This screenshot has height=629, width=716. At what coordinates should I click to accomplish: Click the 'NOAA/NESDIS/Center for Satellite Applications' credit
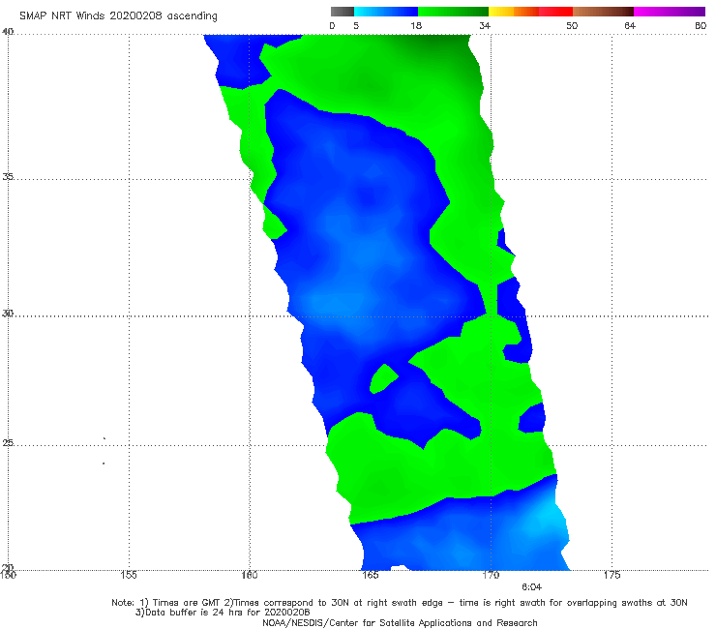(x=400, y=623)
